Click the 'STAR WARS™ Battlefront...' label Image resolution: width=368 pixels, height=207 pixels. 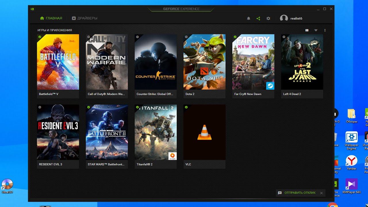106,164
